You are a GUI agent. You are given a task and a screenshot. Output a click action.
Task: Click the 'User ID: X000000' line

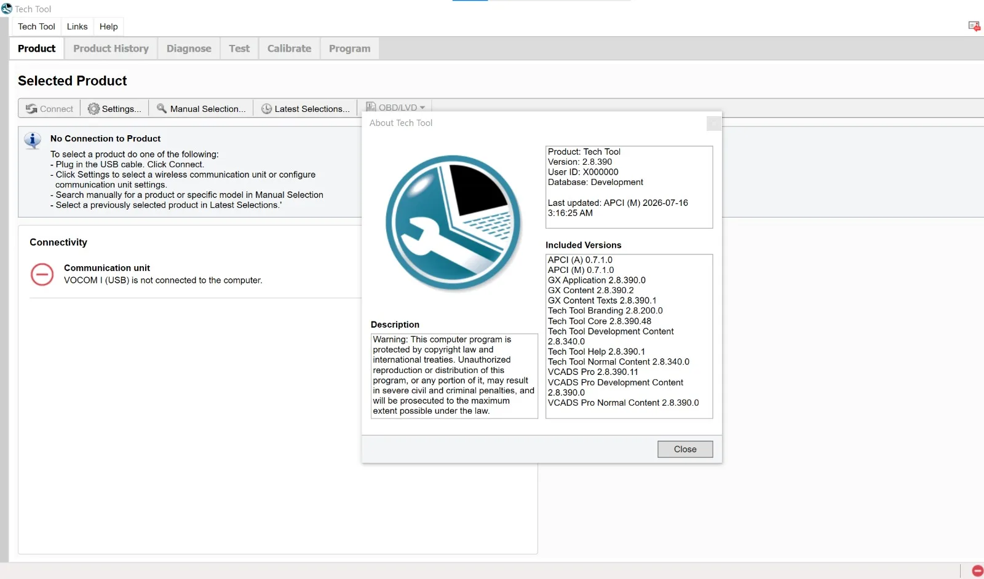coord(583,172)
